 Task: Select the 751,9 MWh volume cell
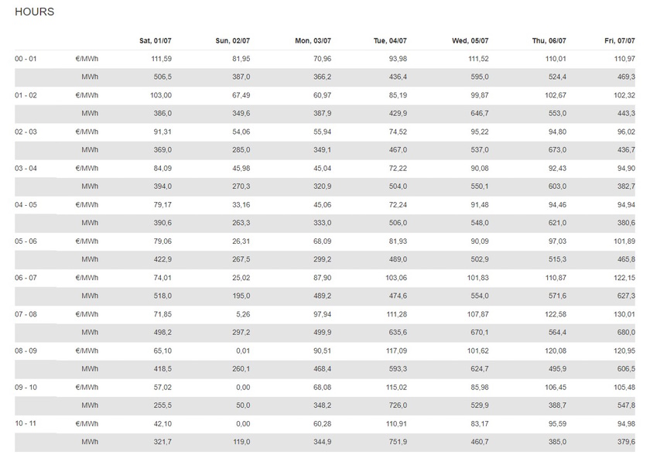[396, 441]
